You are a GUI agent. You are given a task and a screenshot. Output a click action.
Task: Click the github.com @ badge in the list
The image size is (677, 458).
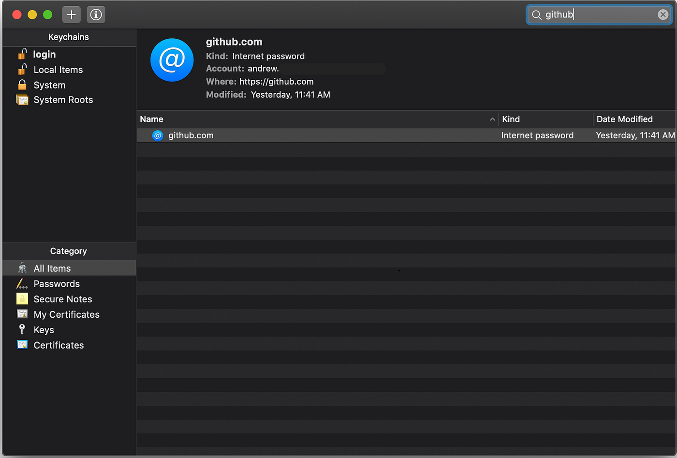(x=158, y=135)
